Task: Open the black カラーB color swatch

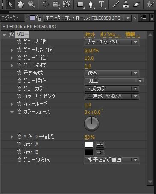Action: click(89, 152)
